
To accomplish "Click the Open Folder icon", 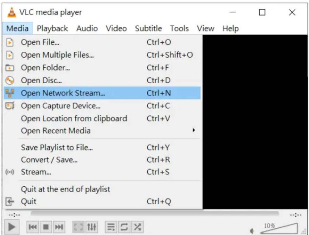I will [10, 68].
